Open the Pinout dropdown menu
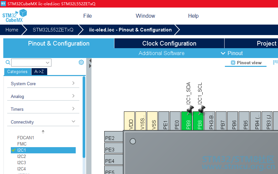 pyautogui.click(x=232, y=53)
